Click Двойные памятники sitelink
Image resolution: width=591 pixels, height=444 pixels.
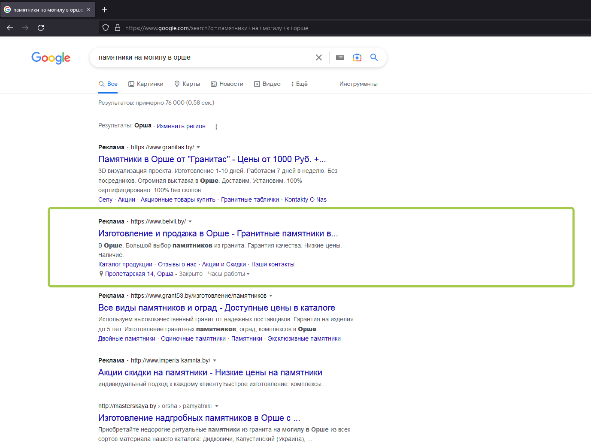[127, 338]
